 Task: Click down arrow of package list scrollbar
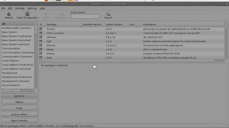226,58
